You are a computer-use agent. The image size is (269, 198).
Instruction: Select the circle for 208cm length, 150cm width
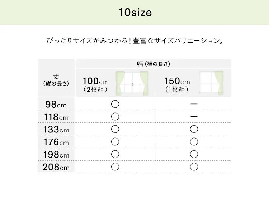pos(194,167)
